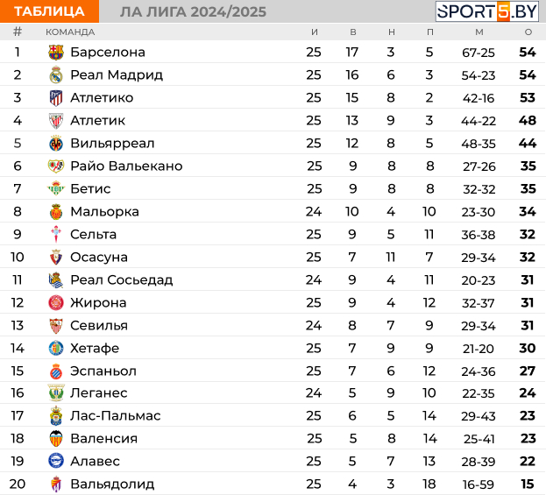Click the Valencia bat crest icon
Screen dimensions: 546x495
click(56, 438)
